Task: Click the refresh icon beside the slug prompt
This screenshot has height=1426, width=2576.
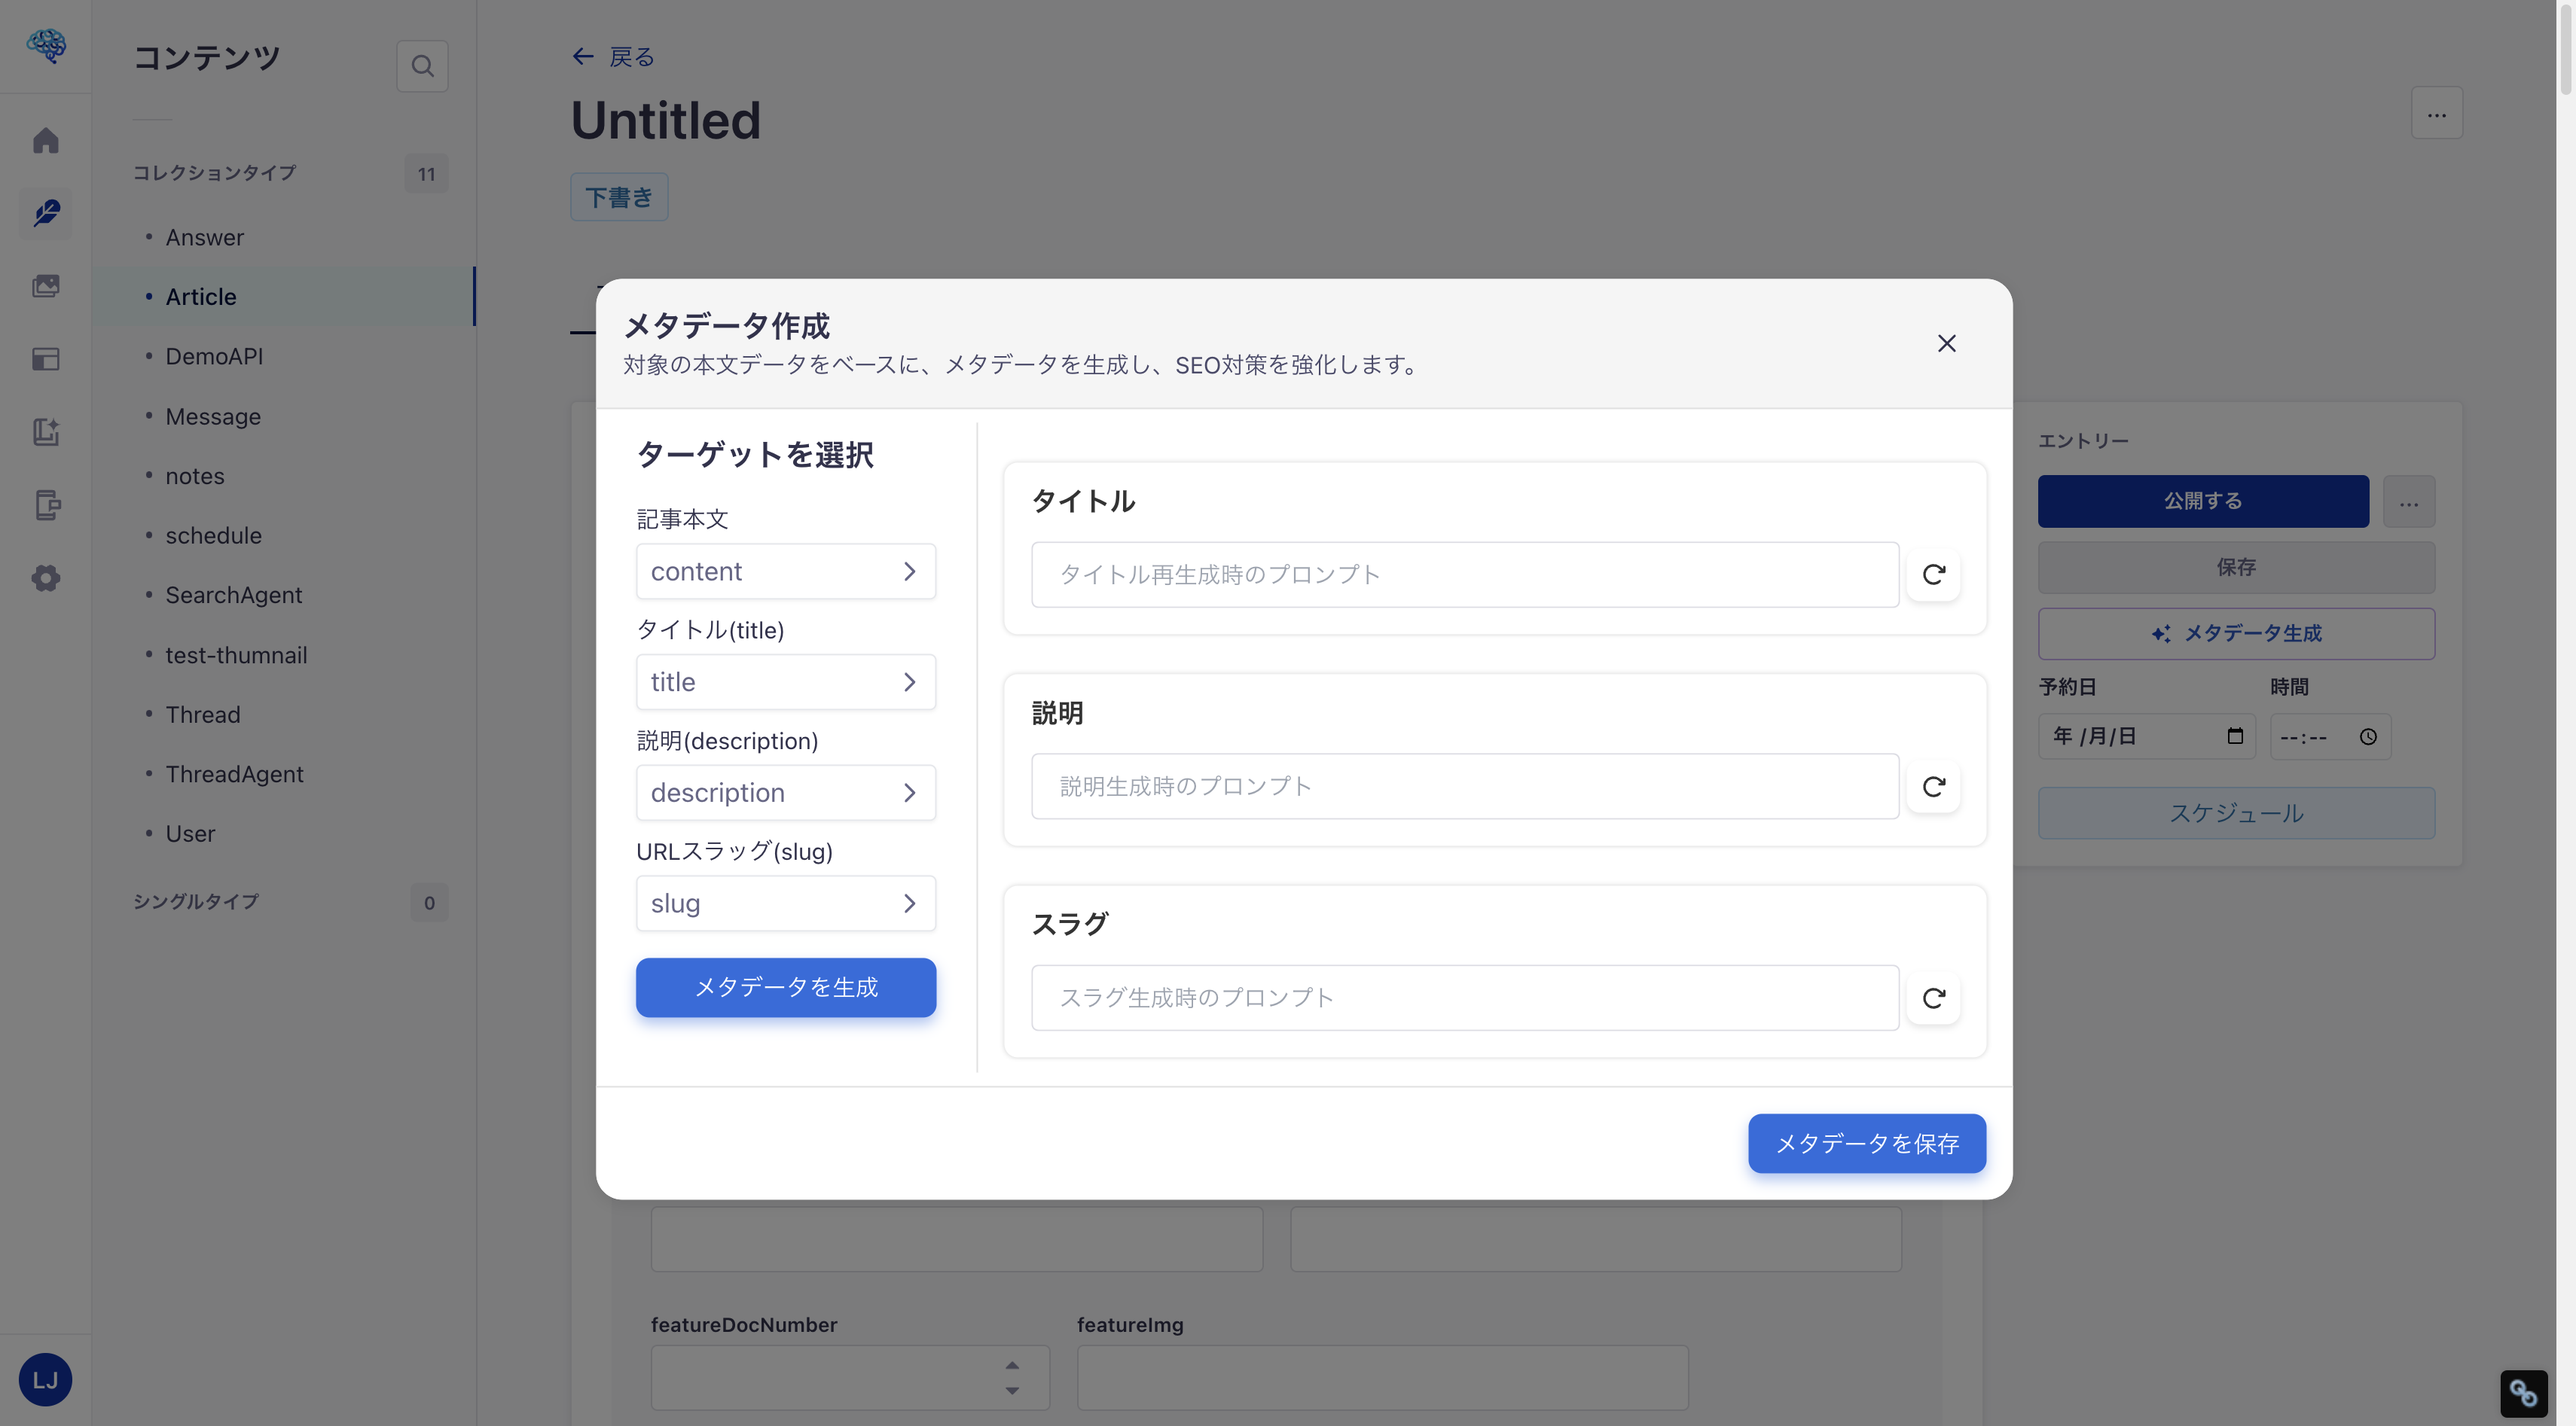Action: tap(1933, 998)
